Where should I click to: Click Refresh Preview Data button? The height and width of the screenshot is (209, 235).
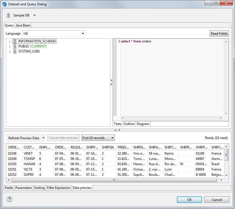click(x=24, y=138)
